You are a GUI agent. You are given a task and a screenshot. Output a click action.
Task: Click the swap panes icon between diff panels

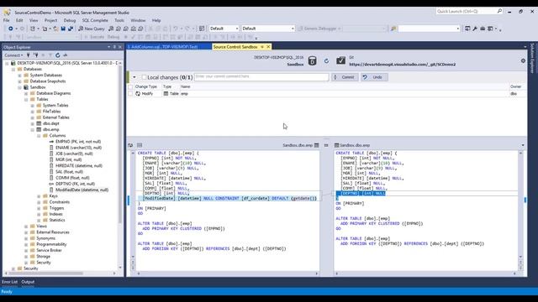(326, 145)
